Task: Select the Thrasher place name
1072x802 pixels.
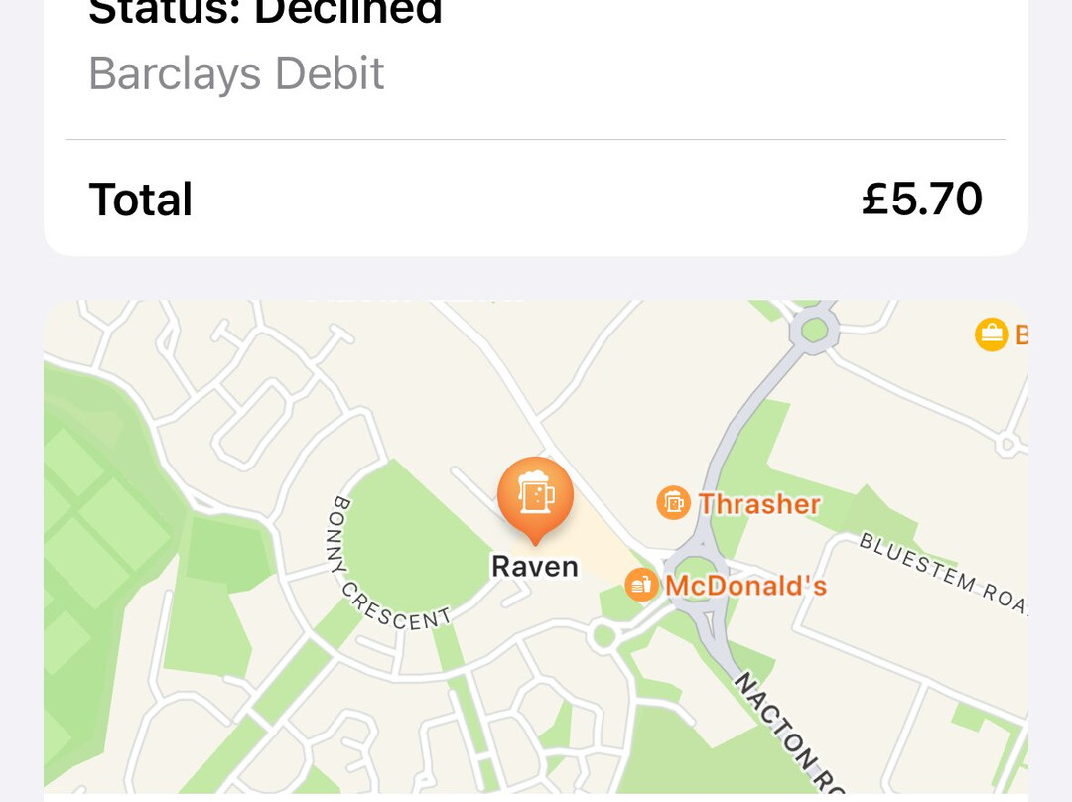Action: (x=759, y=504)
